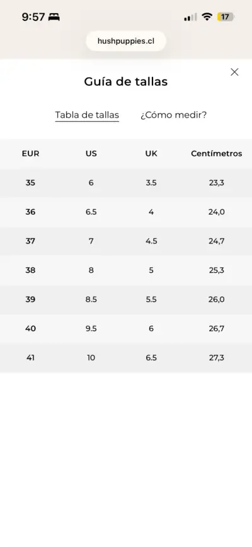Image resolution: width=252 pixels, height=547 pixels.
Task: Select the EUR 38 size row
Action: [x=126, y=270]
